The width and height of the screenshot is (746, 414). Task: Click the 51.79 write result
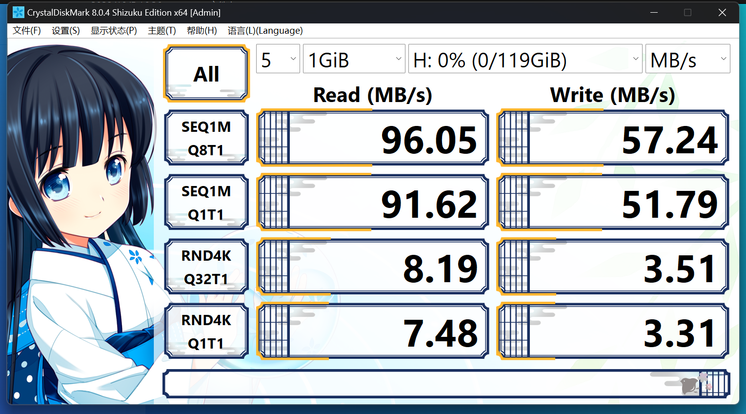pos(613,203)
